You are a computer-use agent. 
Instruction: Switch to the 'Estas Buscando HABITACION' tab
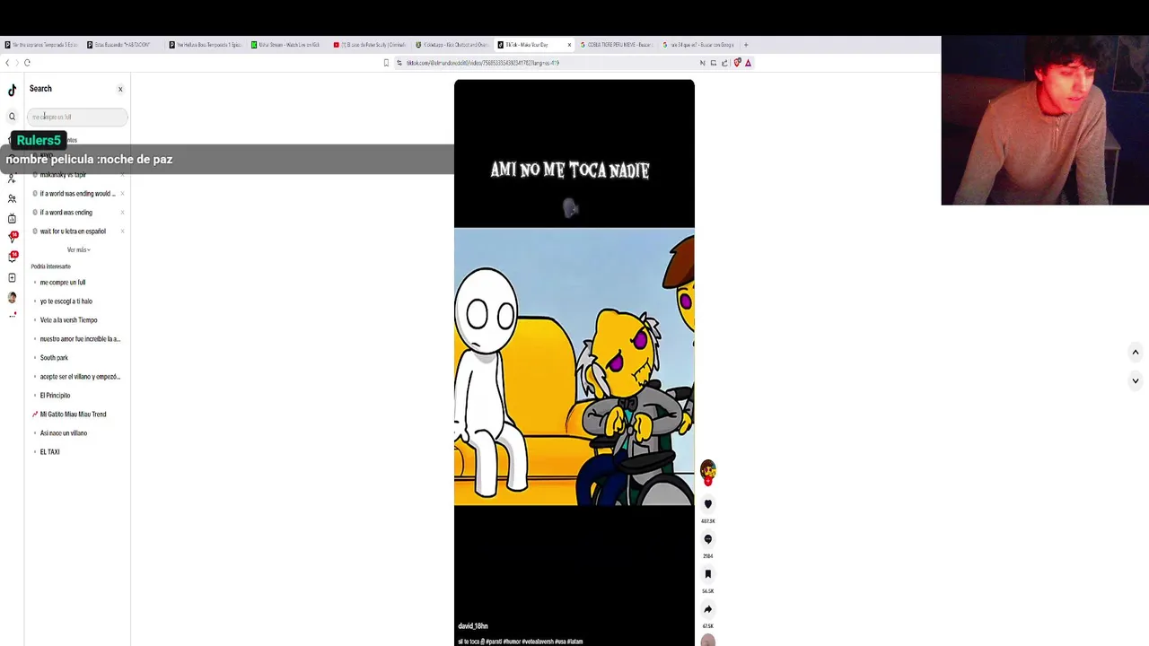tap(123, 45)
